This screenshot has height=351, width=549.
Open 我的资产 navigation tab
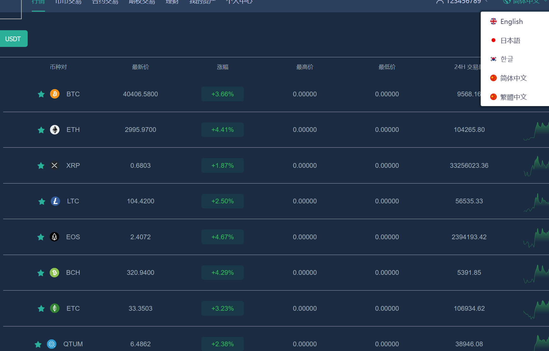tap(202, 2)
